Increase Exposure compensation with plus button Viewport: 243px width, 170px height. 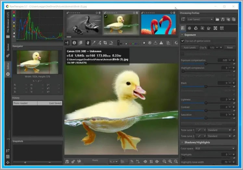234,60
